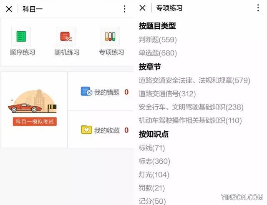This screenshot has height=205, width=267.
Task: Click the 按知识点 section heading
Action: [154, 134]
